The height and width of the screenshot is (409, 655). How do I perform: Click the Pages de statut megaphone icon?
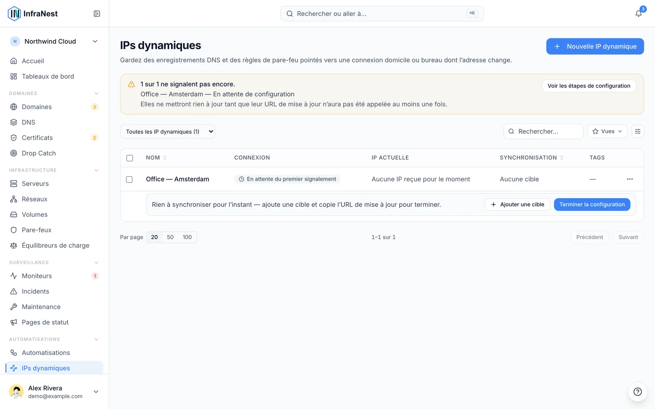(14, 322)
